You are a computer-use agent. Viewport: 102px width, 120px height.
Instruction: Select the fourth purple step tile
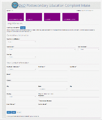tap(71, 17)
